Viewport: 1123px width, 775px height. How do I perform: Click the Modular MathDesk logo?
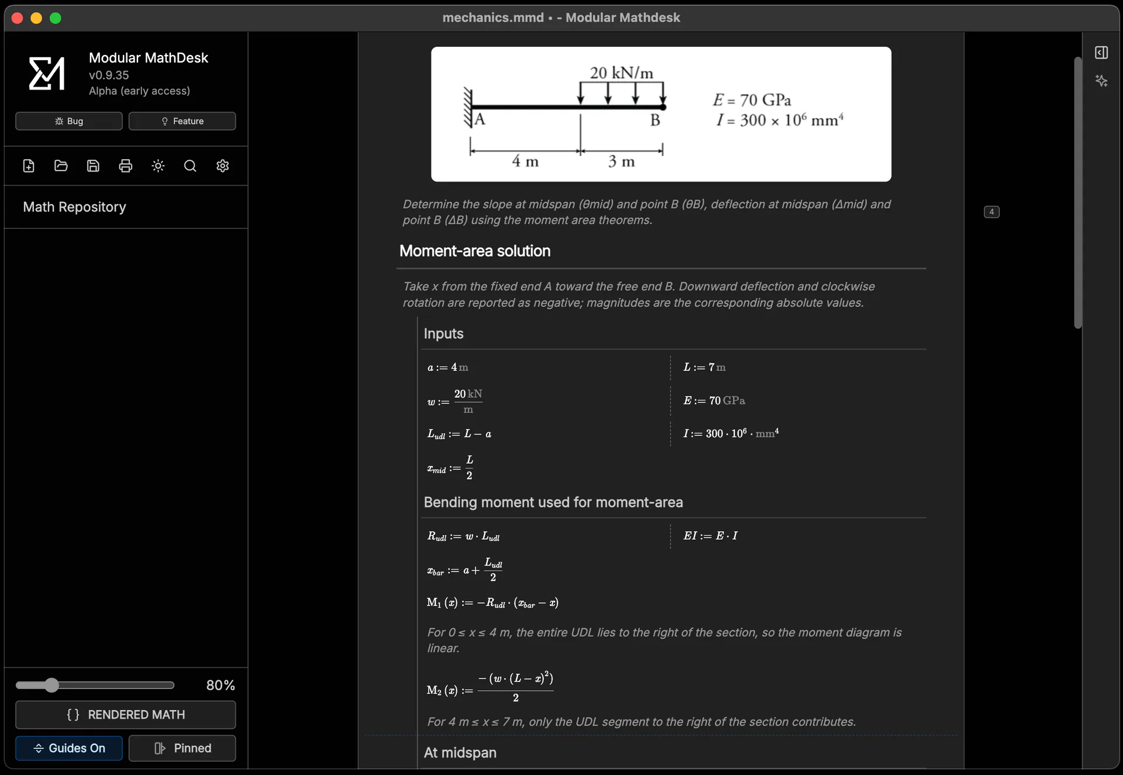pos(47,73)
